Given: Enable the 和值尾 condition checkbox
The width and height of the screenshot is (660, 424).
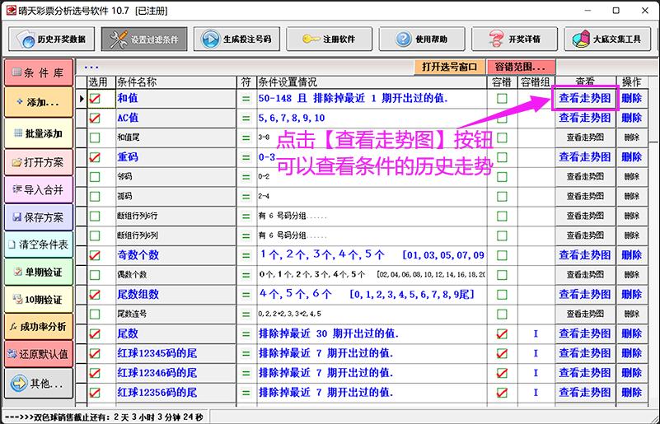Looking at the screenshot, I should 96,137.
